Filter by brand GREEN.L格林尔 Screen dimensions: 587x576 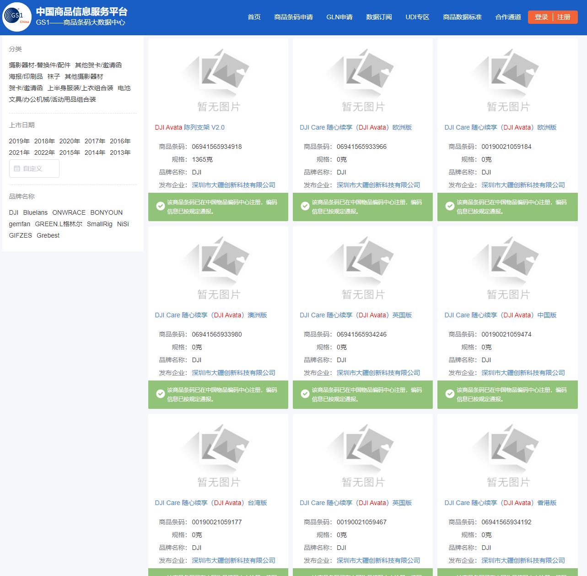[x=59, y=224]
